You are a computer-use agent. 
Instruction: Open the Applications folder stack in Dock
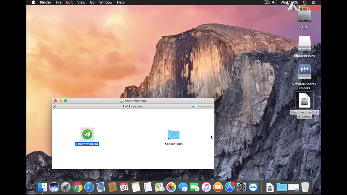click(282, 187)
